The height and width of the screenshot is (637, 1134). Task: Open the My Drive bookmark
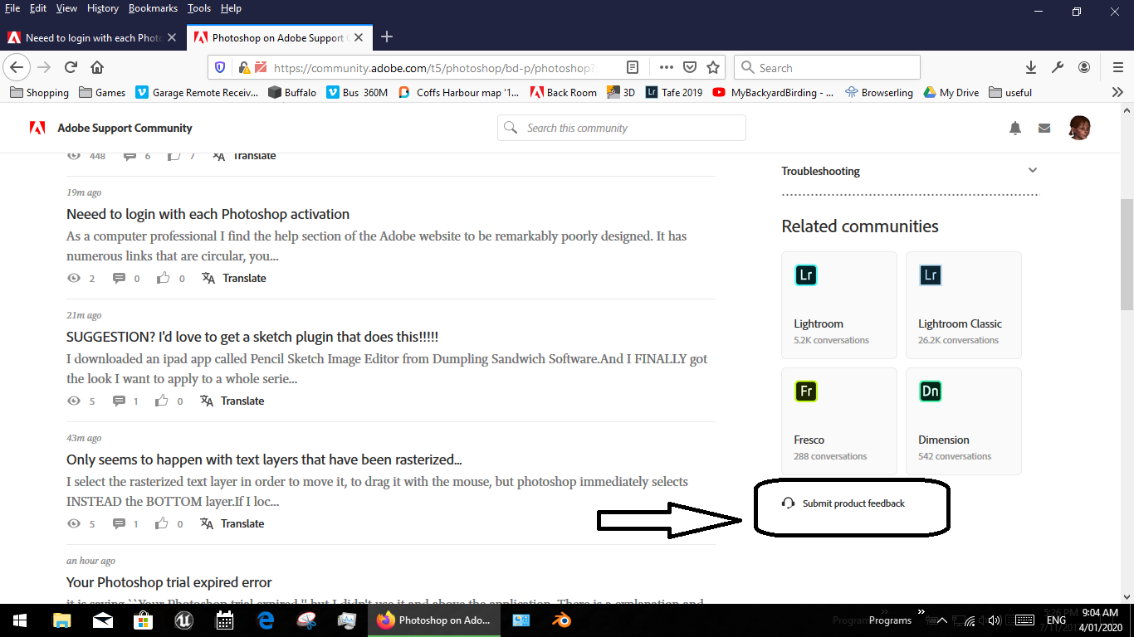click(x=951, y=92)
